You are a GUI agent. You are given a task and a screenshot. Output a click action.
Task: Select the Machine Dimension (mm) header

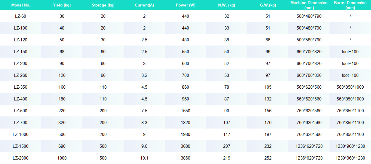point(309,5)
